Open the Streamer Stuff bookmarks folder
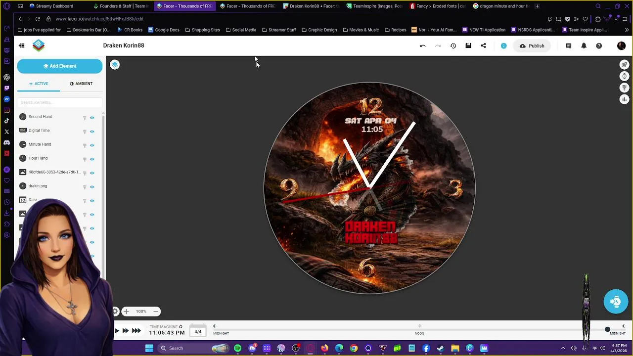Image resolution: width=633 pixels, height=356 pixels. pyautogui.click(x=279, y=30)
